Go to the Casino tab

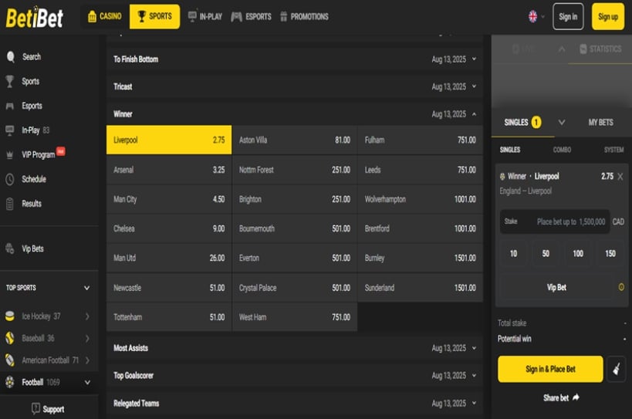(x=105, y=16)
